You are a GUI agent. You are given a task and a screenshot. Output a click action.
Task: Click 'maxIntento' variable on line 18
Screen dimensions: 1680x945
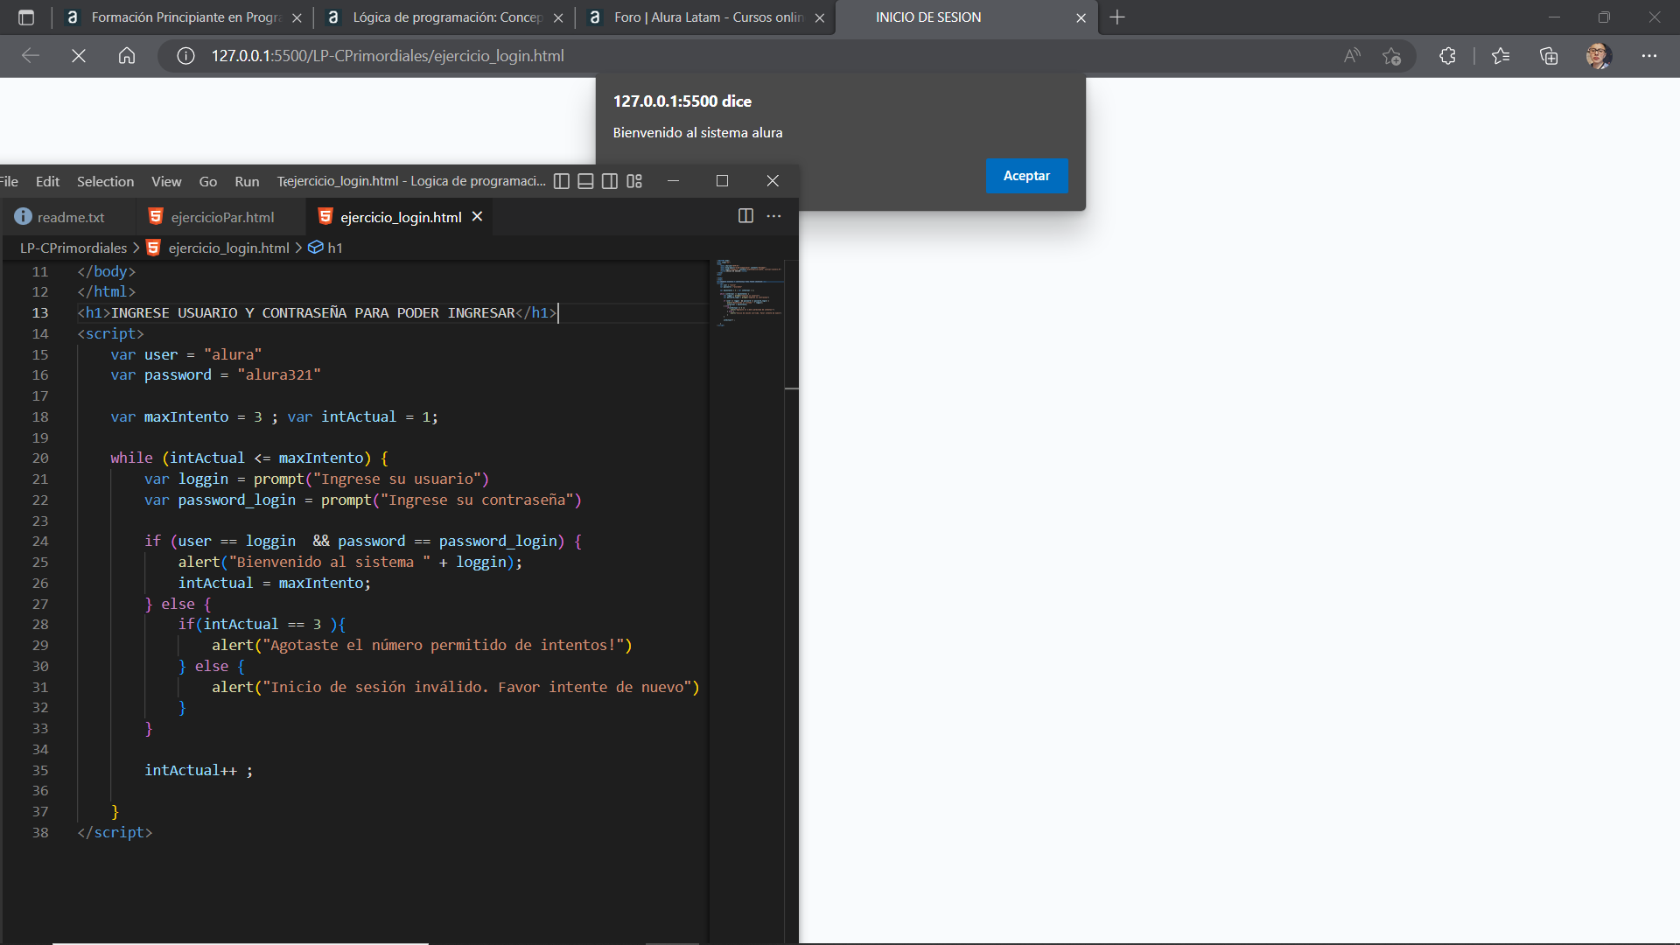coord(186,417)
